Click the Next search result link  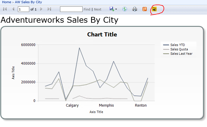(97, 9)
